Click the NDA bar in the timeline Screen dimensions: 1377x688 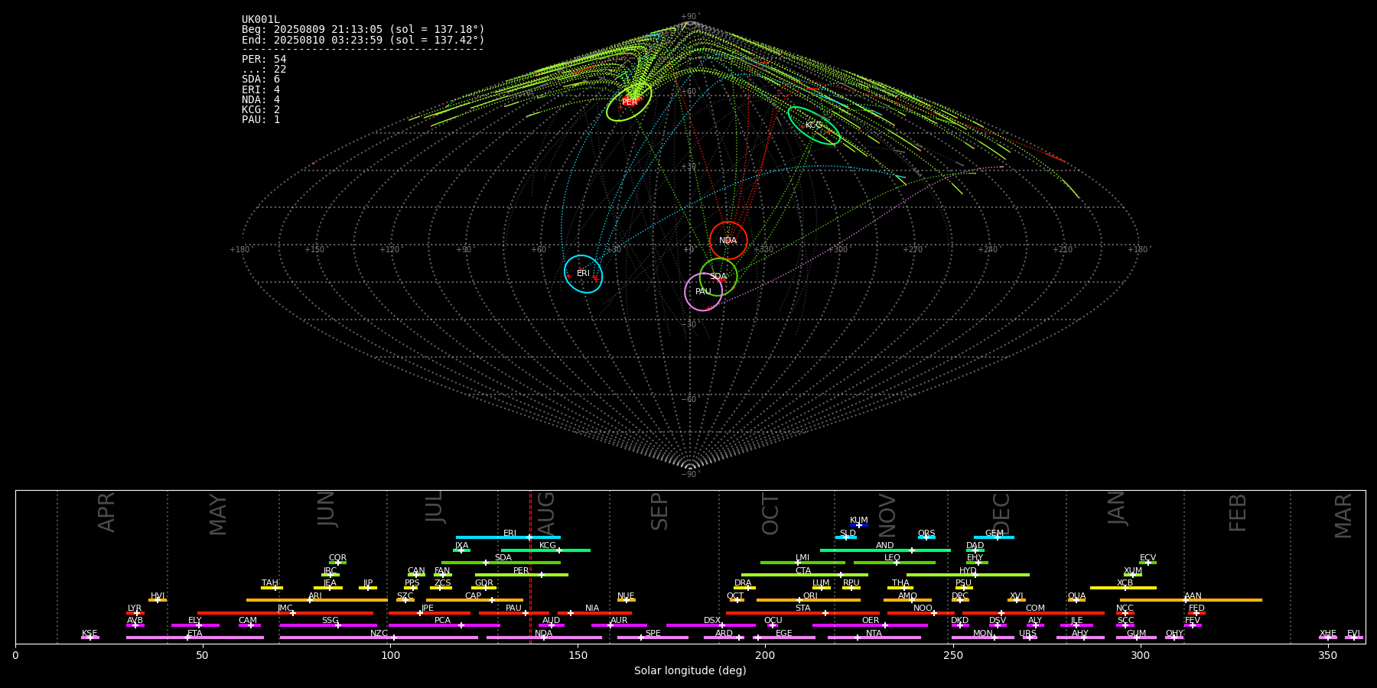pos(544,638)
